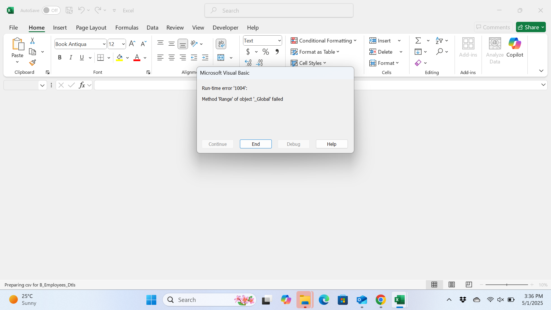
Task: Open Copilot from the ribbon
Action: 515,48
